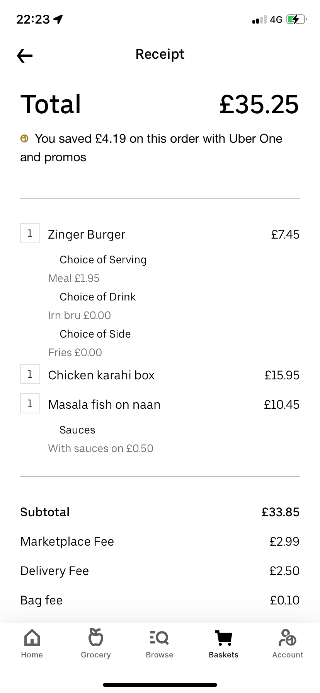Open the Browse search icon

click(x=159, y=637)
